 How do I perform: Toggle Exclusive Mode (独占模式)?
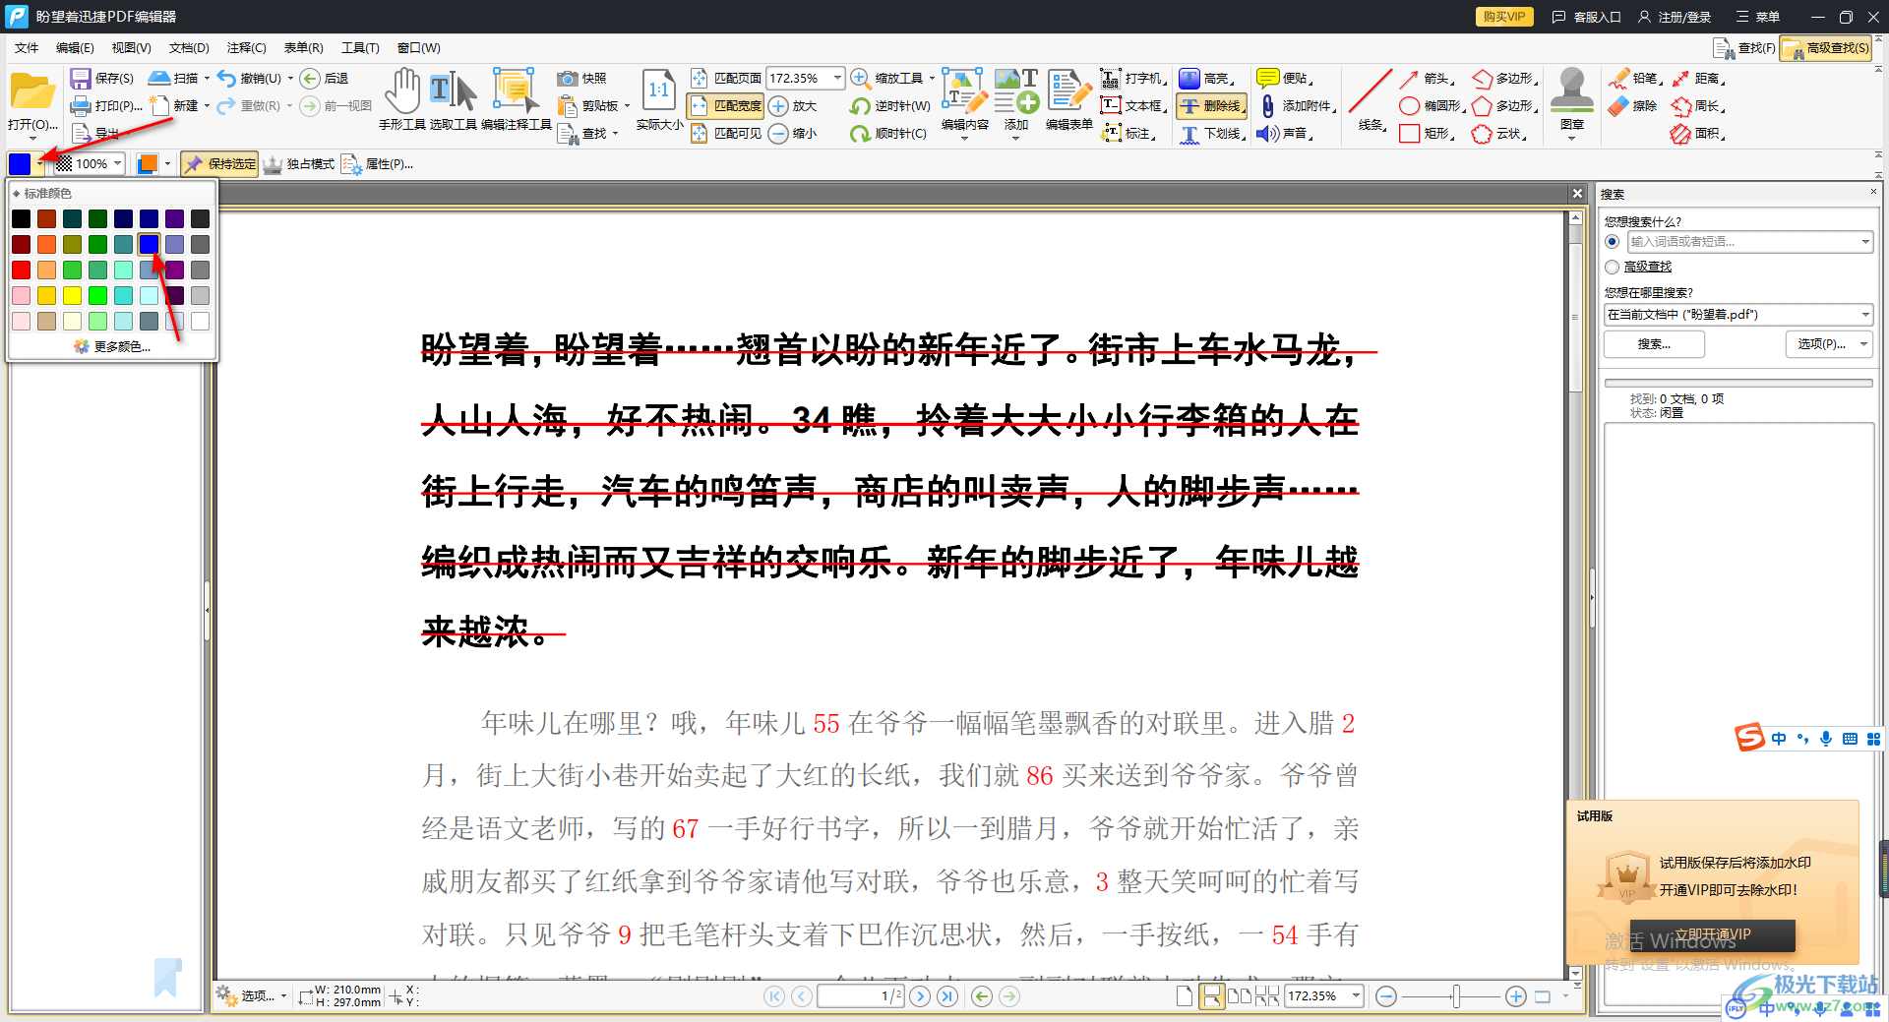tap(299, 164)
